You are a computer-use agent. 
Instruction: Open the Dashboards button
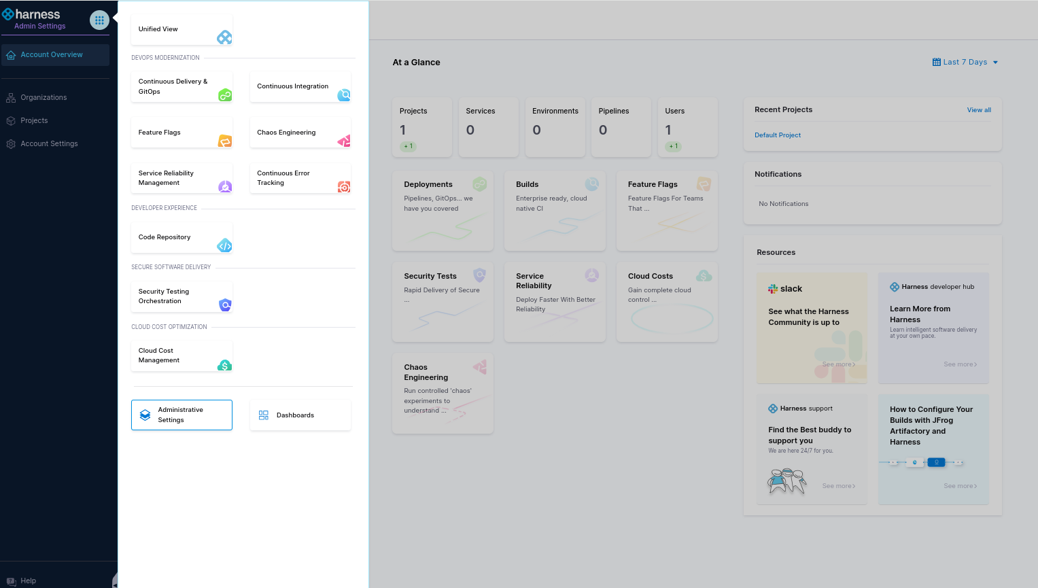[x=300, y=415]
